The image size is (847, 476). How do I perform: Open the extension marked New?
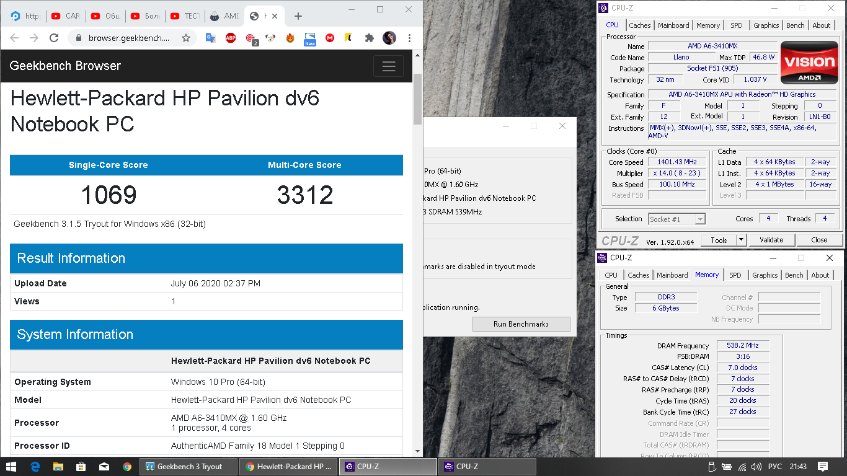pos(310,39)
